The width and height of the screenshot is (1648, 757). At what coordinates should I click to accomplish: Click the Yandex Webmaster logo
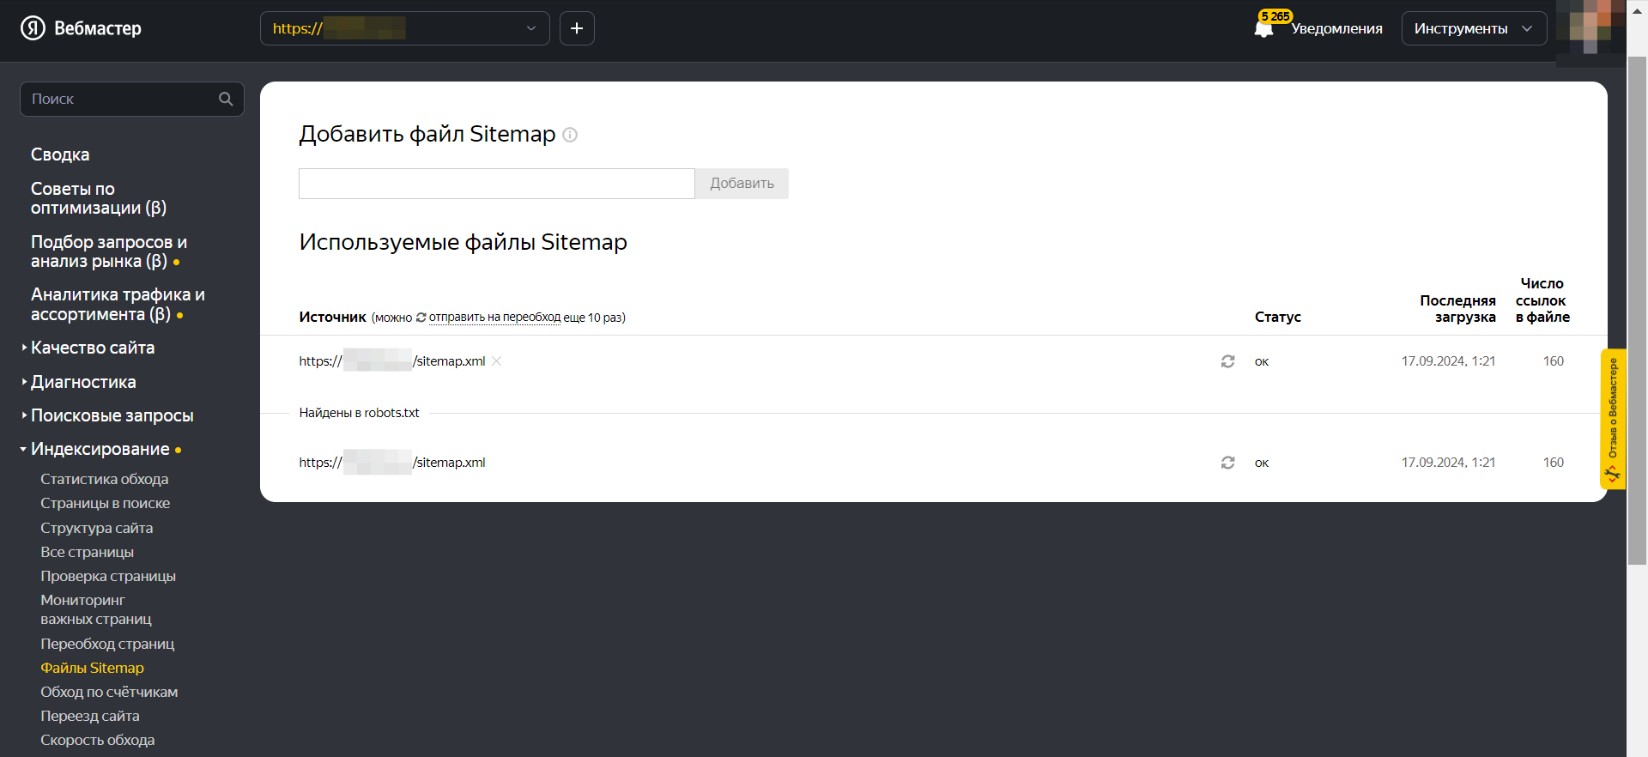coord(81,28)
